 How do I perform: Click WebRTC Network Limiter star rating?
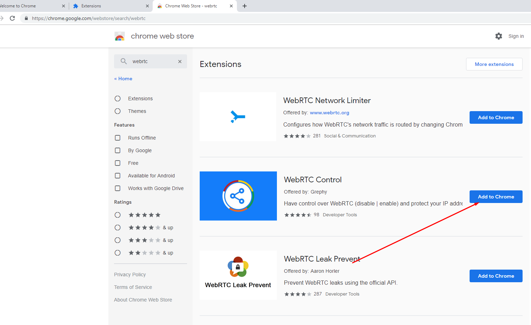(x=297, y=136)
